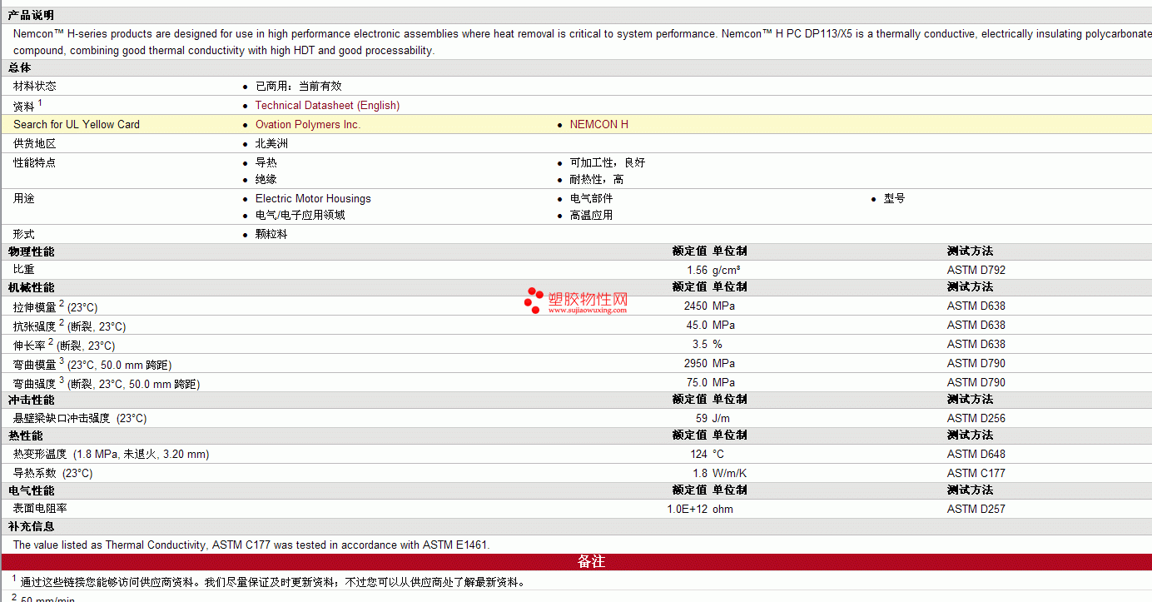The height and width of the screenshot is (602, 1152).
Task: Click the 供货地区 row label
Action: pos(35,144)
